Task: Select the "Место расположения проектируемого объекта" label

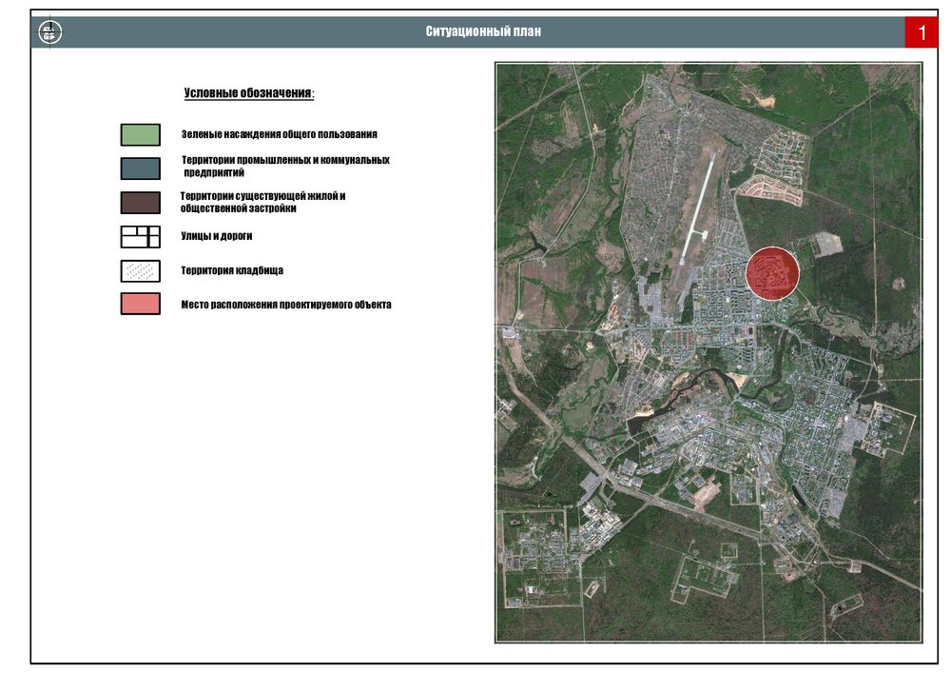Action: click(286, 306)
